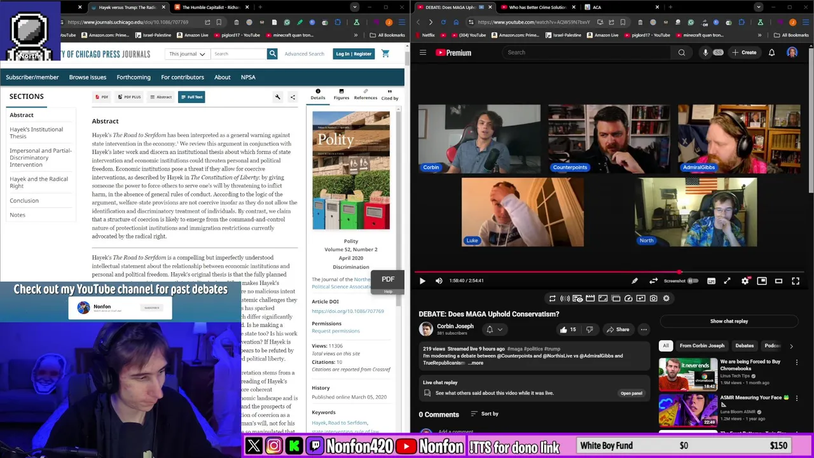Viewport: 814px width, 458px height.
Task: Open 'This journal' search scope dropdown
Action: click(187, 54)
